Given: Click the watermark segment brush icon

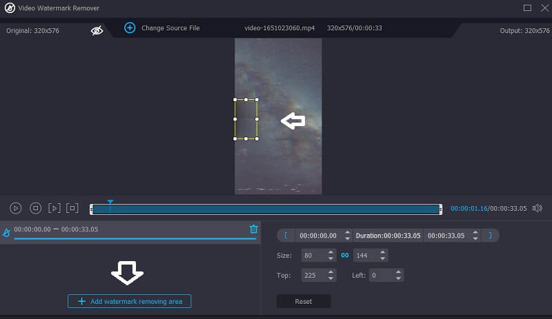Looking at the screenshot, I should pyautogui.click(x=6, y=232).
